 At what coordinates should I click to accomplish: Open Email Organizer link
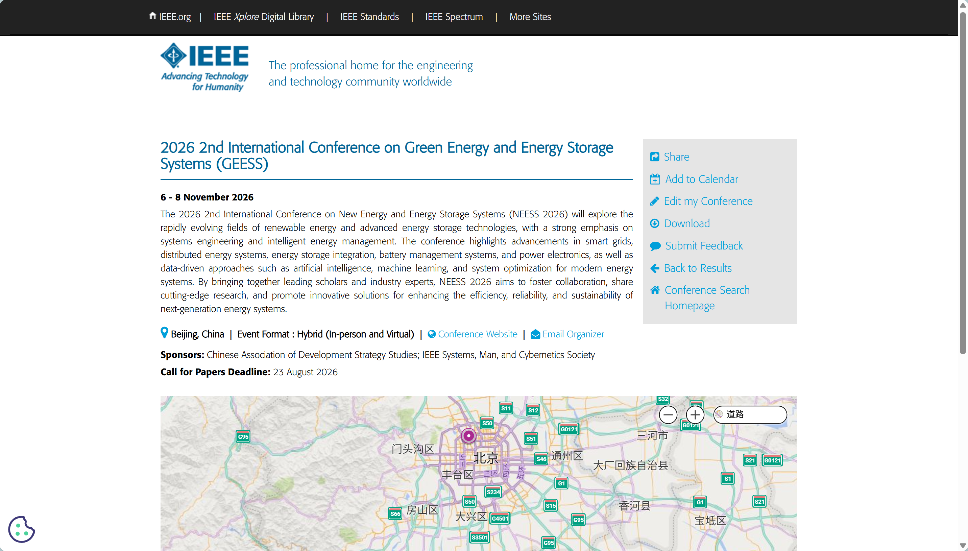point(573,334)
